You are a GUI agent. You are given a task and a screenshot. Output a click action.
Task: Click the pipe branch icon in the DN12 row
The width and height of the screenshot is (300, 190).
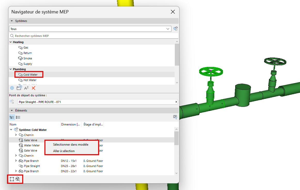tap(21, 161)
